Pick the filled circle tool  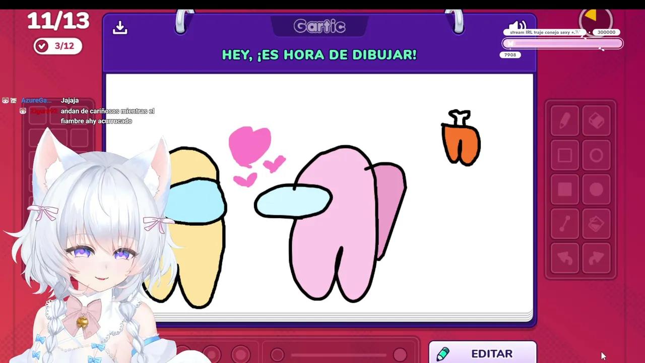tap(596, 190)
